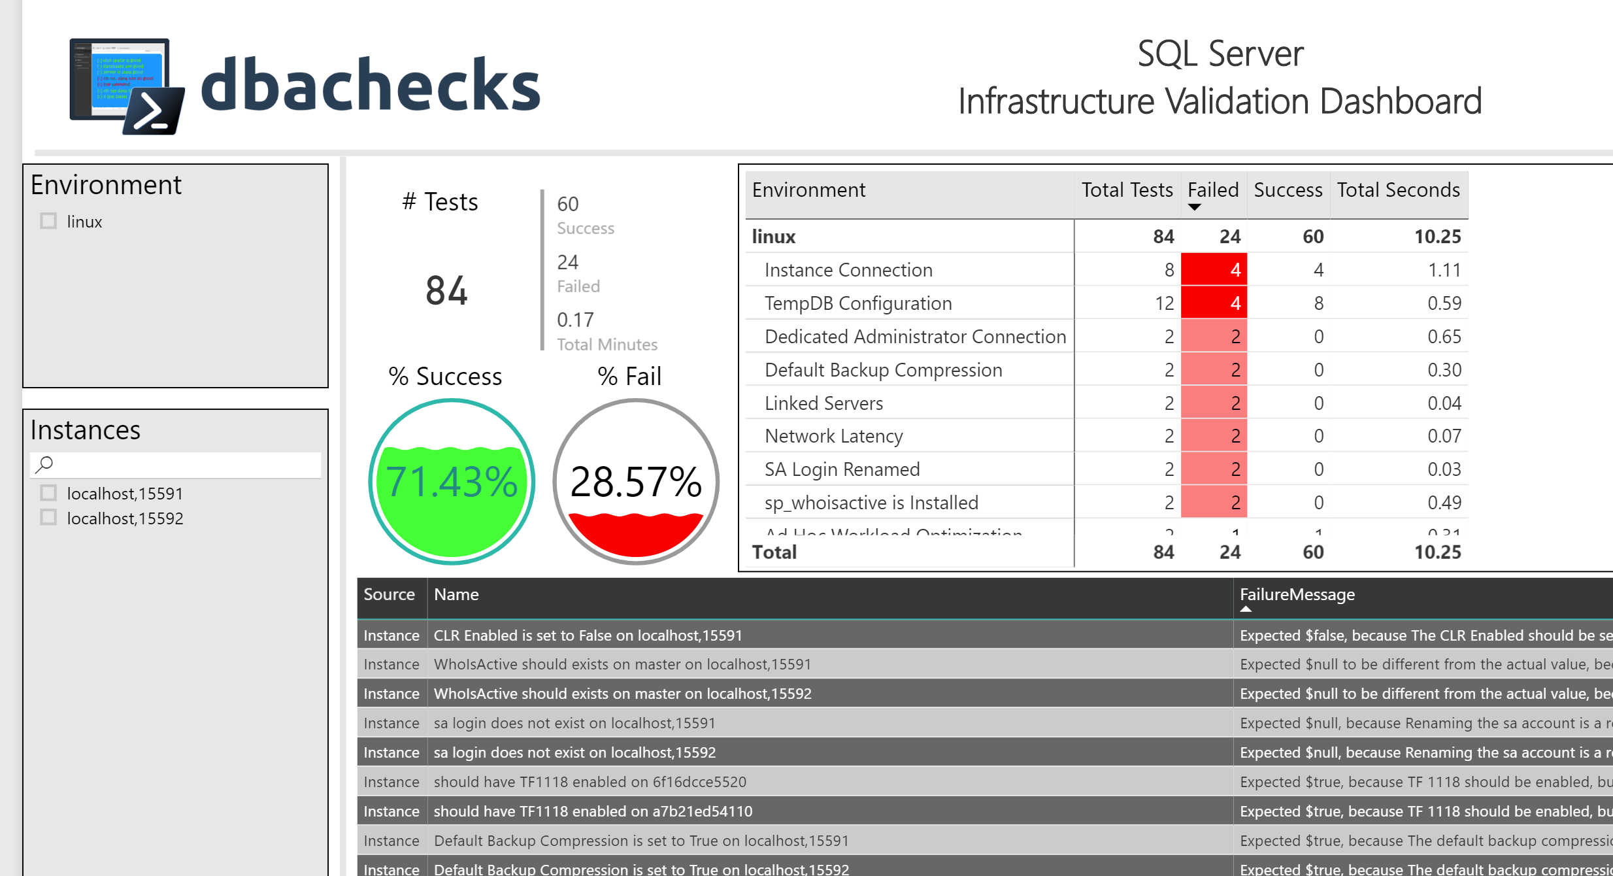Click the Success column header

[1287, 190]
